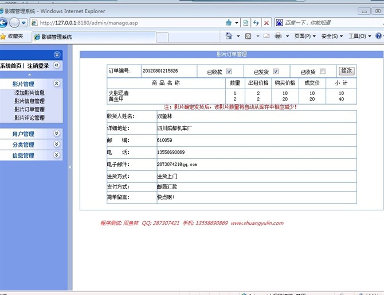Click recipient name 双鱼林
The height and width of the screenshot is (295, 384).
point(164,116)
